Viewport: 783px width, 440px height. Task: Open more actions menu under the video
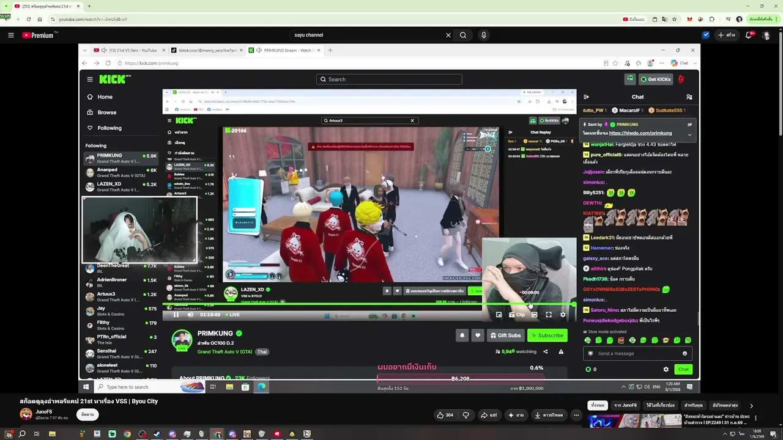pos(576,415)
